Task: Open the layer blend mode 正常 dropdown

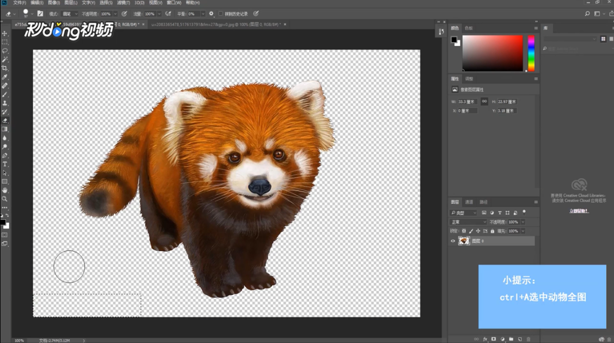Action: [468, 222]
